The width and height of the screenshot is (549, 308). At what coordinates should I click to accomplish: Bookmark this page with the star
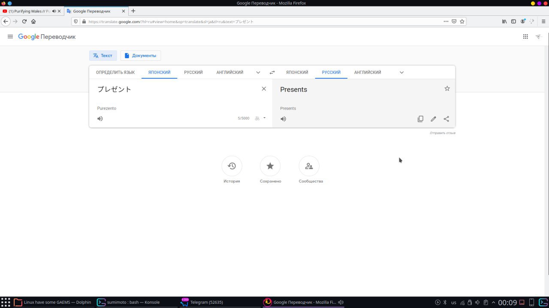coord(462,21)
